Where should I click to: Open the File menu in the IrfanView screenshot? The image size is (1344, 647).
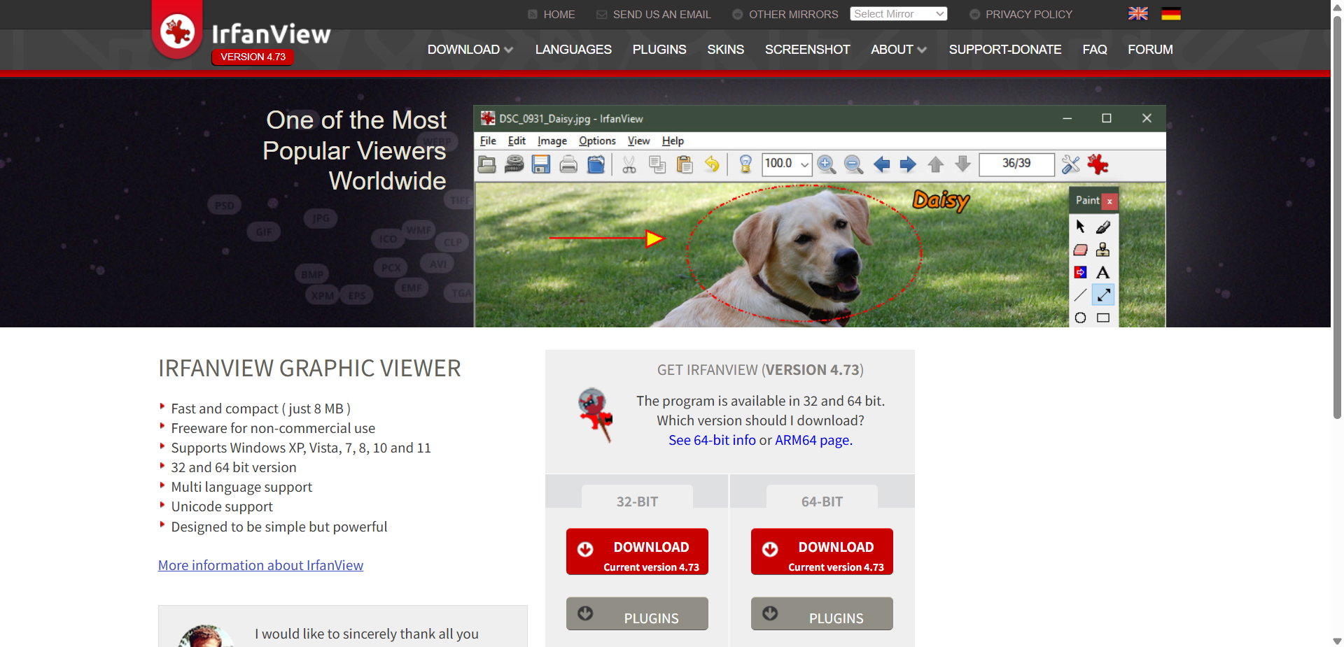click(x=488, y=141)
